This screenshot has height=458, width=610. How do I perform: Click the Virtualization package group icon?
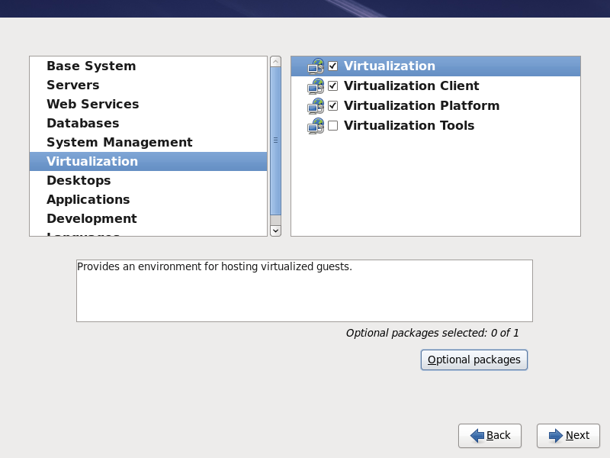click(x=316, y=66)
